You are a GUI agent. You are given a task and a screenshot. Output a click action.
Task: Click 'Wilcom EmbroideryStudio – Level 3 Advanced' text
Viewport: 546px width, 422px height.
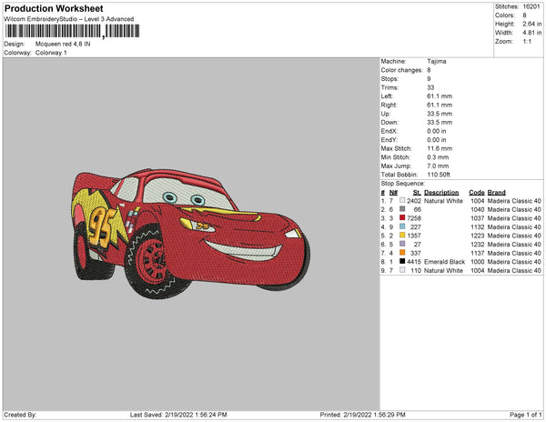click(69, 19)
